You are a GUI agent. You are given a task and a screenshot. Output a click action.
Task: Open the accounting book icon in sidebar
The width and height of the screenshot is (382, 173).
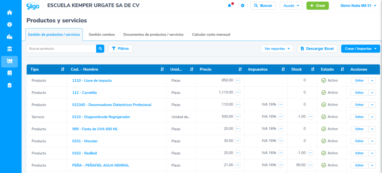9,73
